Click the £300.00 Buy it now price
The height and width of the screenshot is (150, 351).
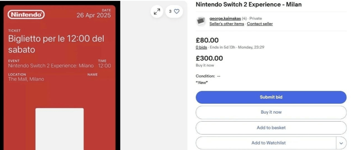(209, 58)
